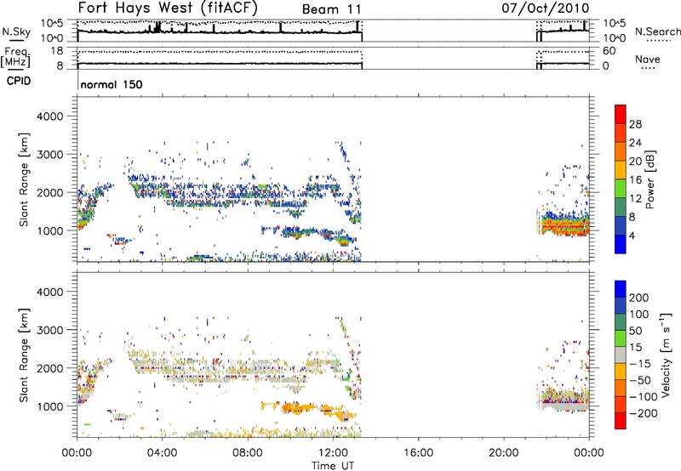Select the "Beam 11" label
The image size is (681, 471).
click(331, 9)
